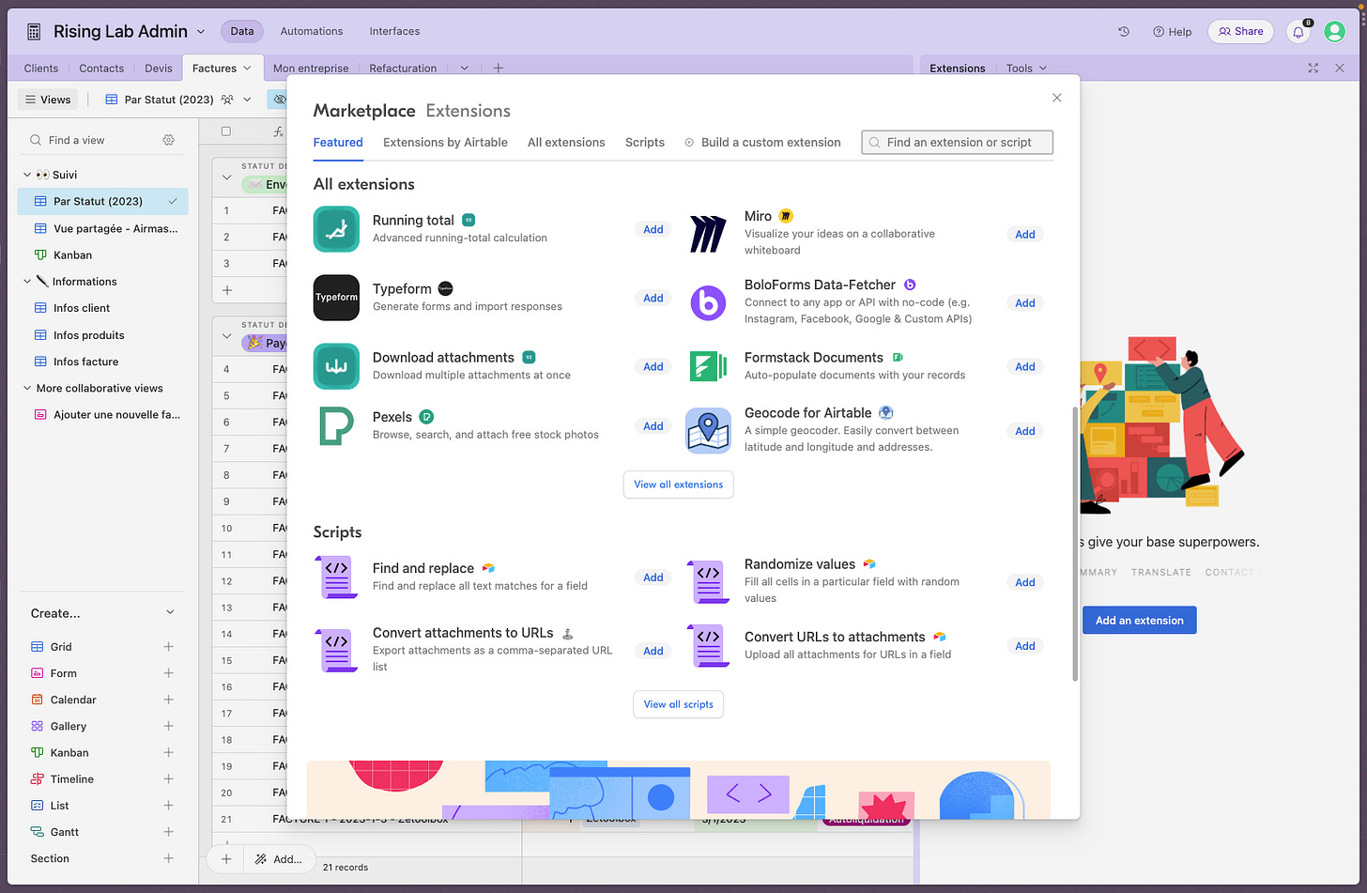
Task: Open the Tools dropdown
Action: [1026, 68]
